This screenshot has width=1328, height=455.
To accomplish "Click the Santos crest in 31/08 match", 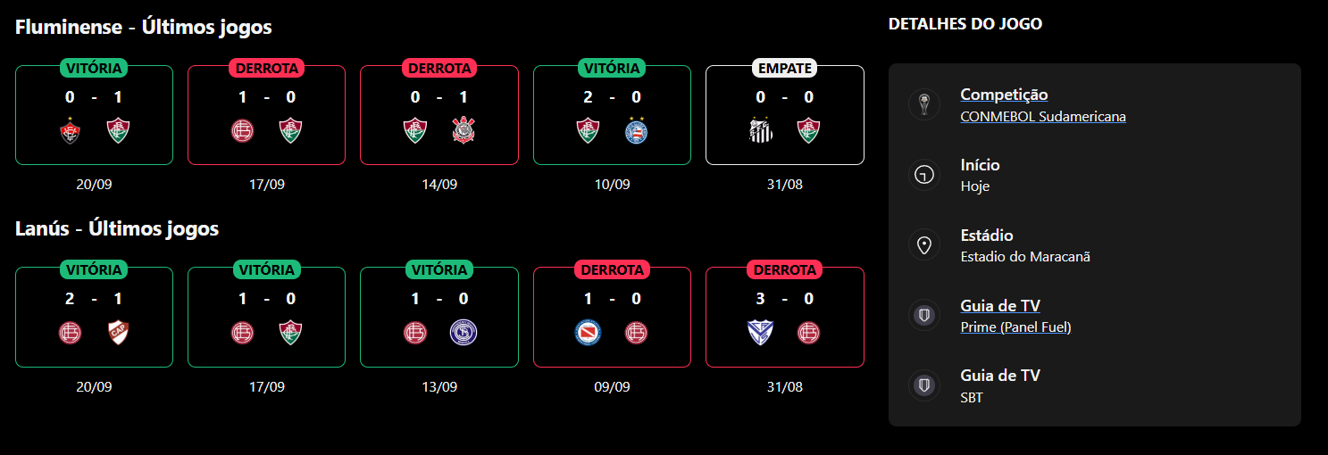I will (760, 131).
